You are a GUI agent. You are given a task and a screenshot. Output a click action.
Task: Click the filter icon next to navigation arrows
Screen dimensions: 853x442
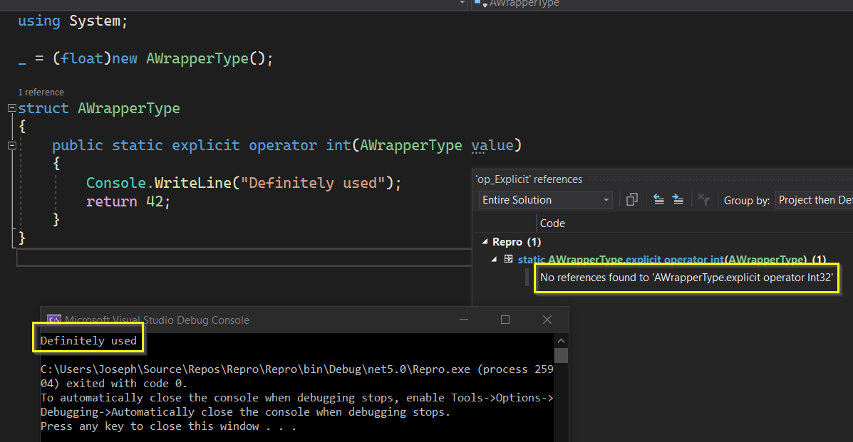(704, 199)
